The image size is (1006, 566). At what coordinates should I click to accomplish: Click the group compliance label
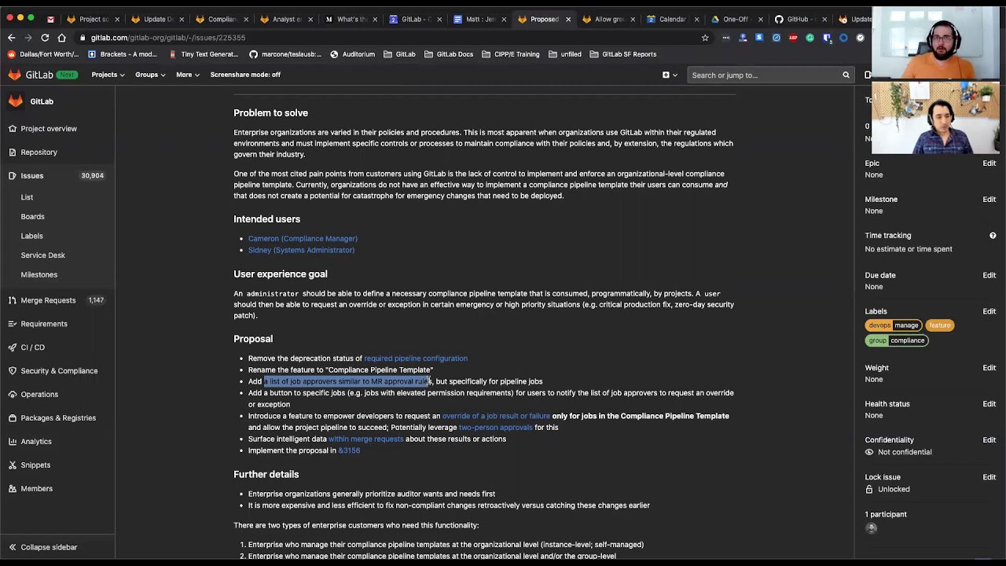pyautogui.click(x=897, y=340)
